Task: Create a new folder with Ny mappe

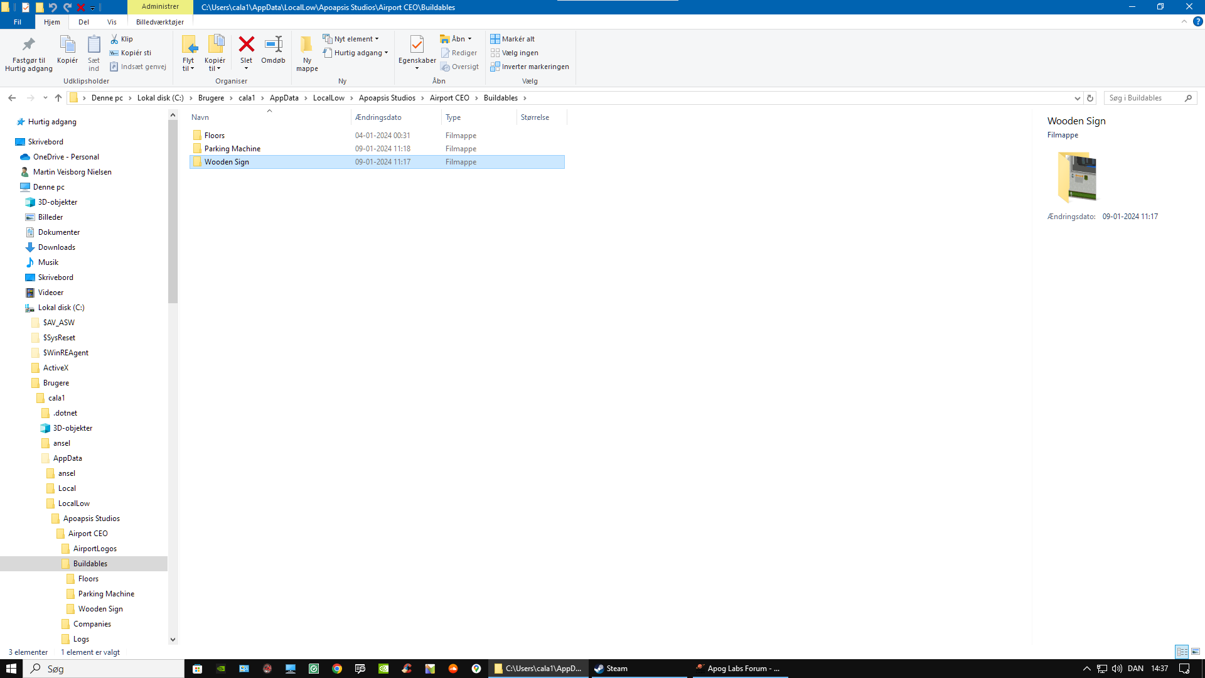Action: click(x=307, y=54)
